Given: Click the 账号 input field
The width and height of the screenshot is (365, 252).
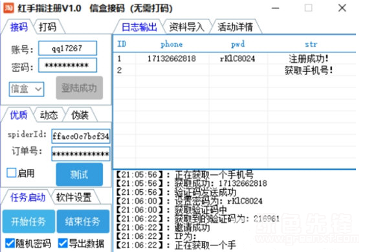Looking at the screenshot, I should [67, 48].
